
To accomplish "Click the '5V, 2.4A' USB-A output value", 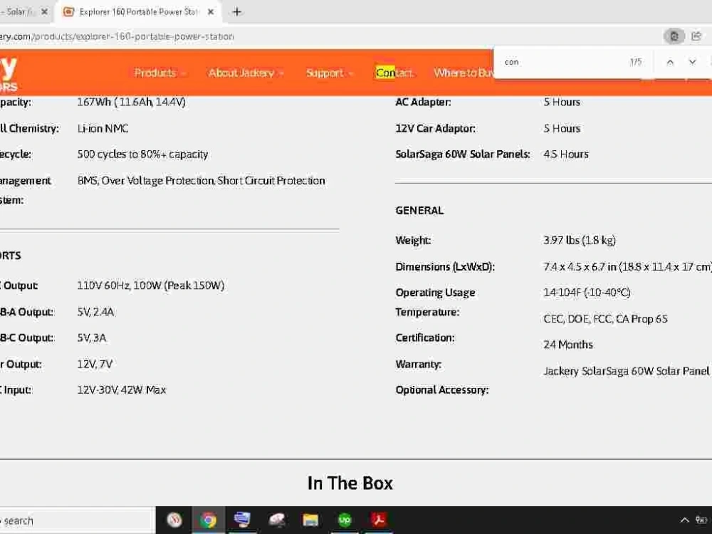I will (95, 312).
